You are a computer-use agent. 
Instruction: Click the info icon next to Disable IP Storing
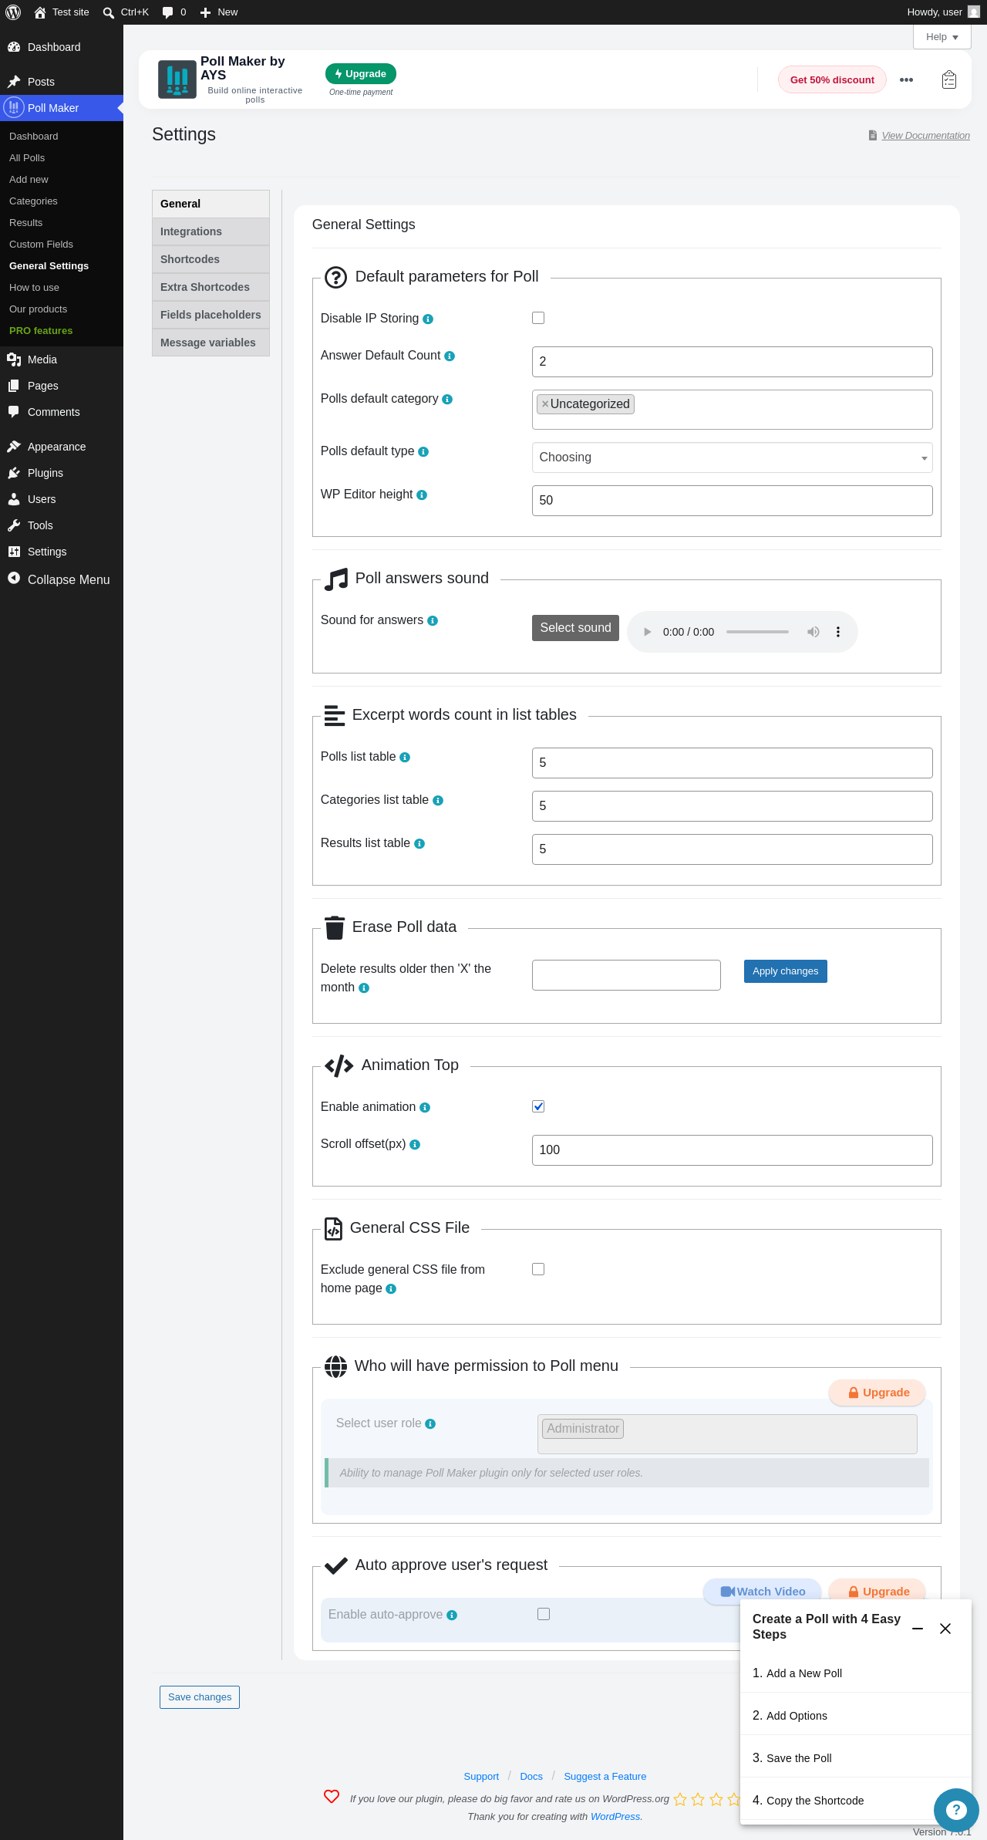tap(428, 319)
